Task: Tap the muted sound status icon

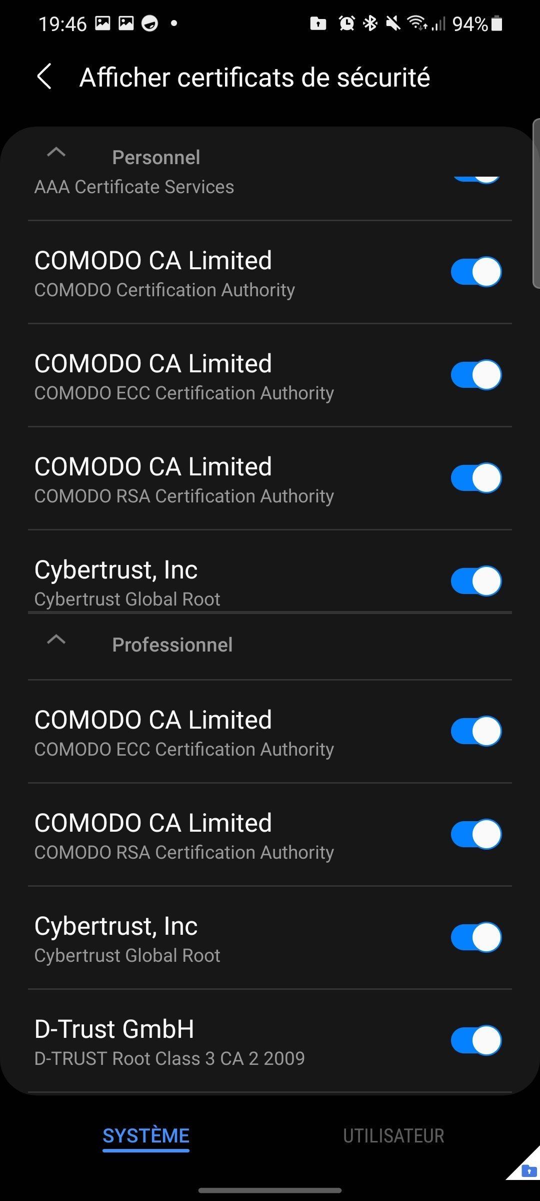Action: coord(393,23)
